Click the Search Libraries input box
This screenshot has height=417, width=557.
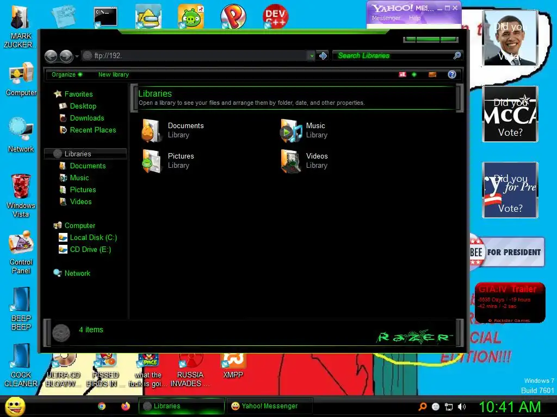click(393, 56)
